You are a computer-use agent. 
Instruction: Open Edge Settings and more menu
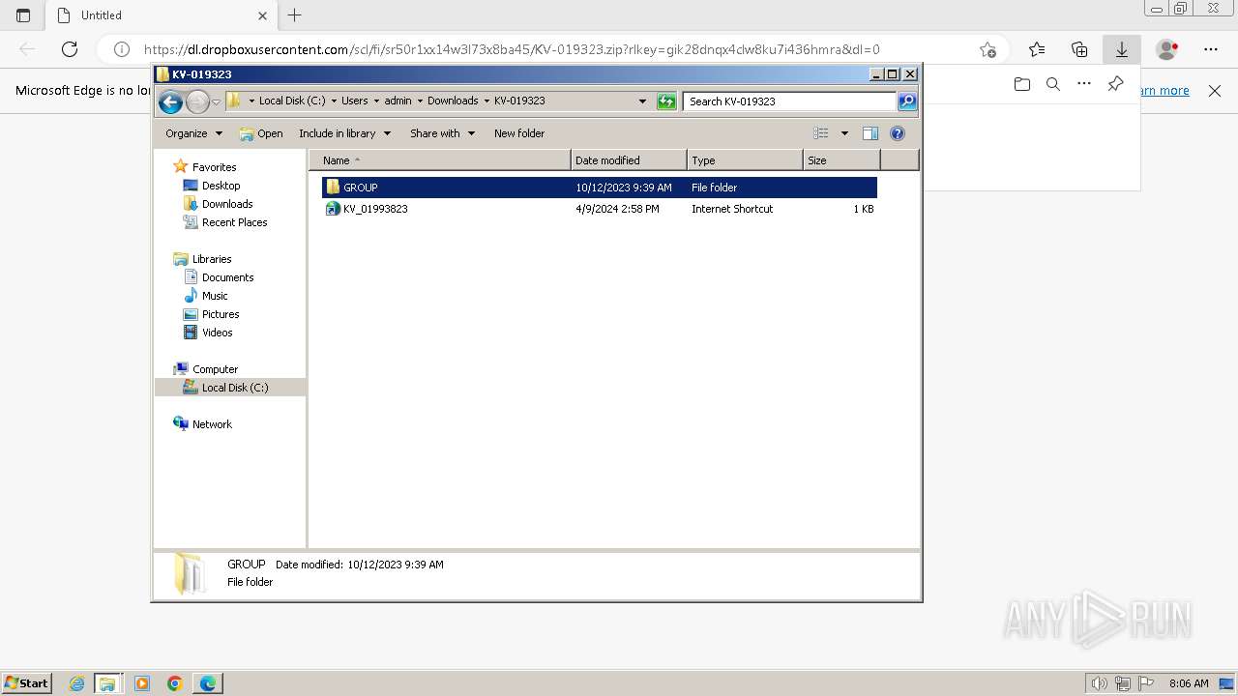pyautogui.click(x=1211, y=49)
